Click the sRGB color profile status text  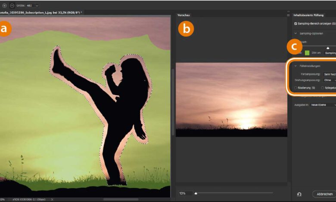(29, 199)
